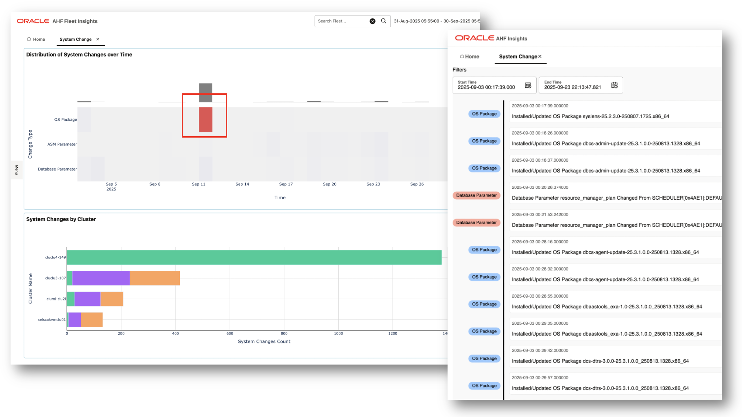Viewport: 742px width, 417px height.
Task: Open the End Time calendar picker
Action: coord(614,85)
